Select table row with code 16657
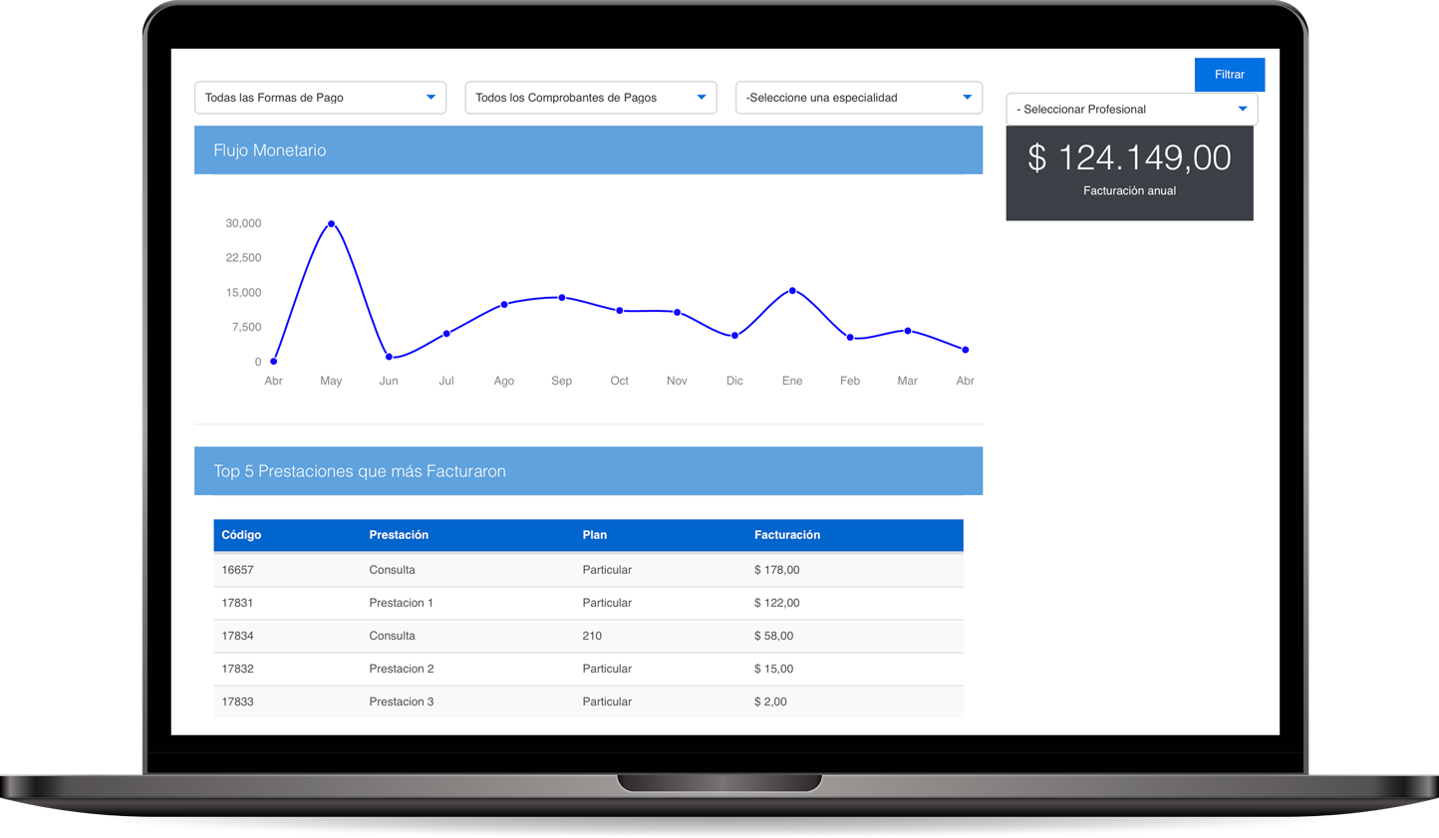The width and height of the screenshot is (1439, 838). pos(588,570)
